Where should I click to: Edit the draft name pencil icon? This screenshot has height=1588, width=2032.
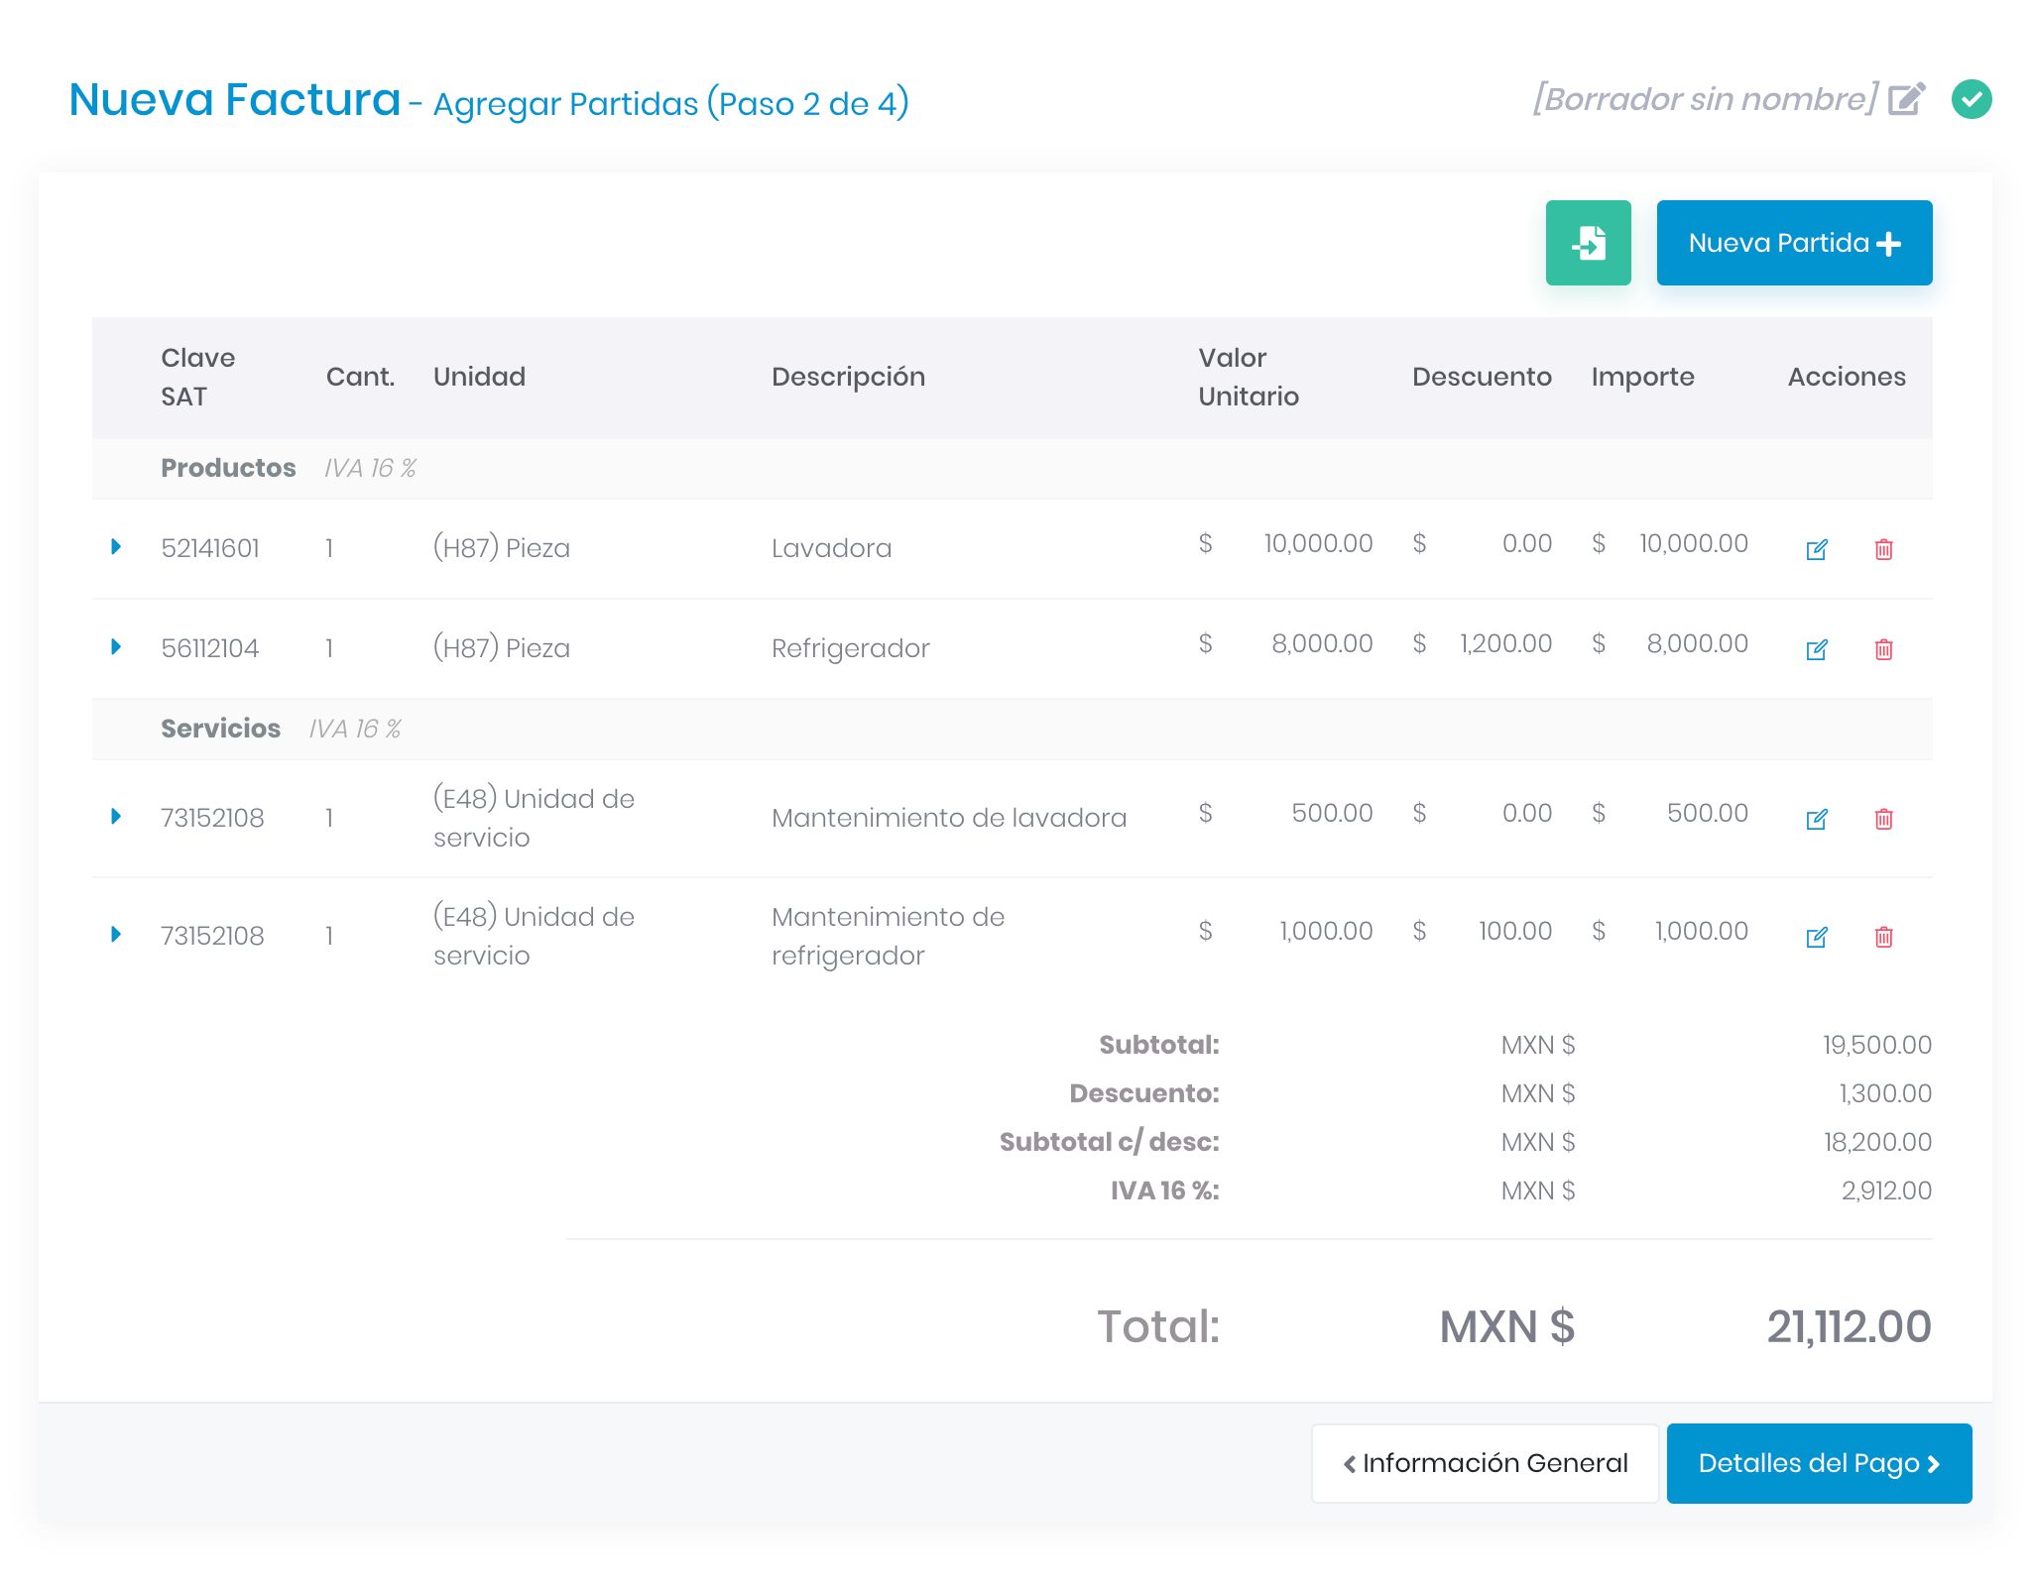click(1905, 99)
